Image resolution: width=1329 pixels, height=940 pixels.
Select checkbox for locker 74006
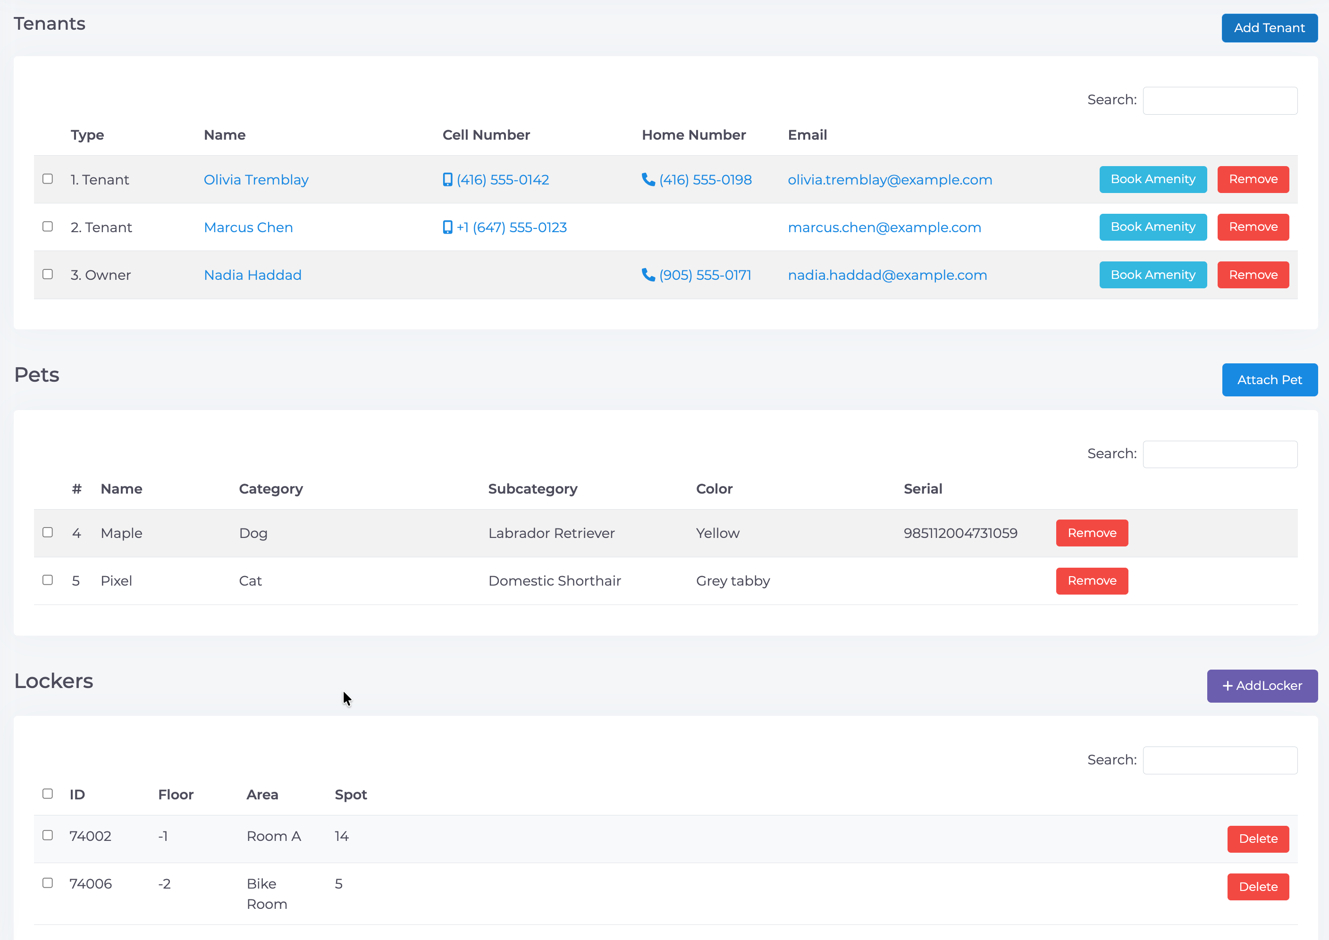[x=48, y=883]
